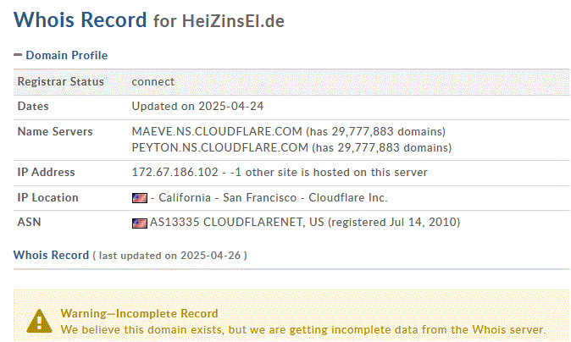Click the -1 other site hosted text
Image resolution: width=571 pixels, height=342 pixels.
point(329,172)
